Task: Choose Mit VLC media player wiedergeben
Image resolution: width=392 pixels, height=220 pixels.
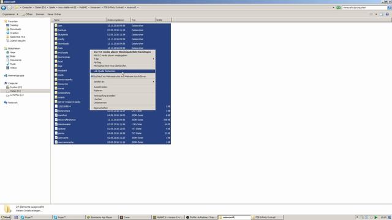Action: [x=123, y=56]
